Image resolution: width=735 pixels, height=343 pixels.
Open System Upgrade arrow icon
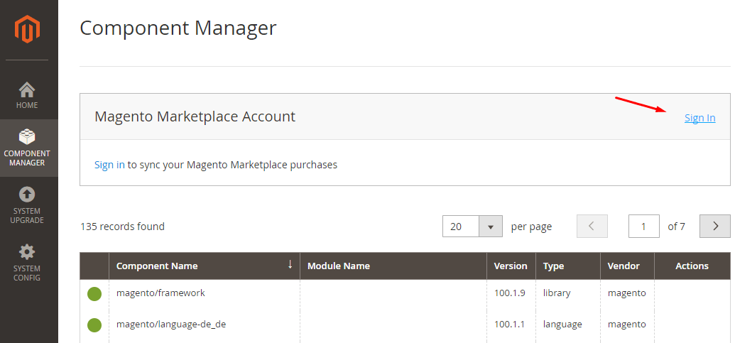(x=27, y=195)
